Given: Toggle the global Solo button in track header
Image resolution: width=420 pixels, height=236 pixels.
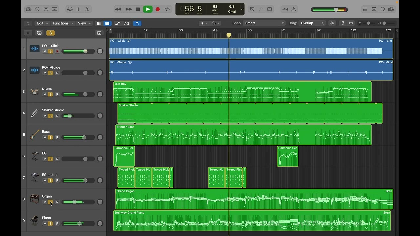Looking at the screenshot, I should pos(50,33).
